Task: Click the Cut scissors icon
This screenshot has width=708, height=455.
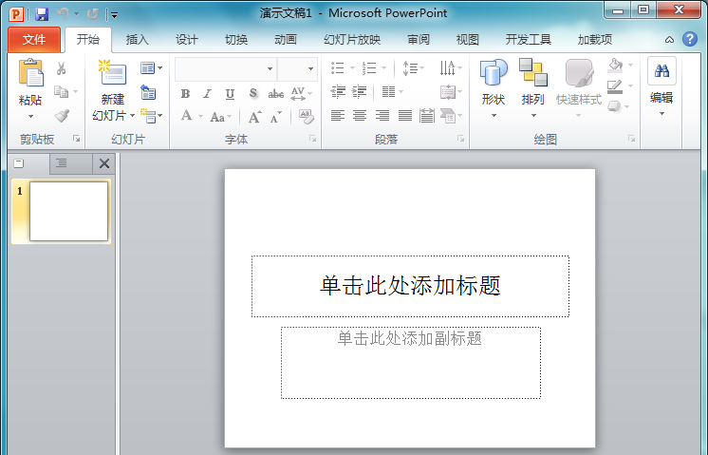Action: (62, 68)
